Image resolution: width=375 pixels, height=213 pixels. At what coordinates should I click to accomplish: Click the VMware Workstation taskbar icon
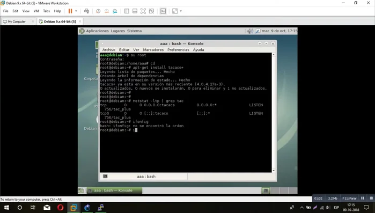73,208
